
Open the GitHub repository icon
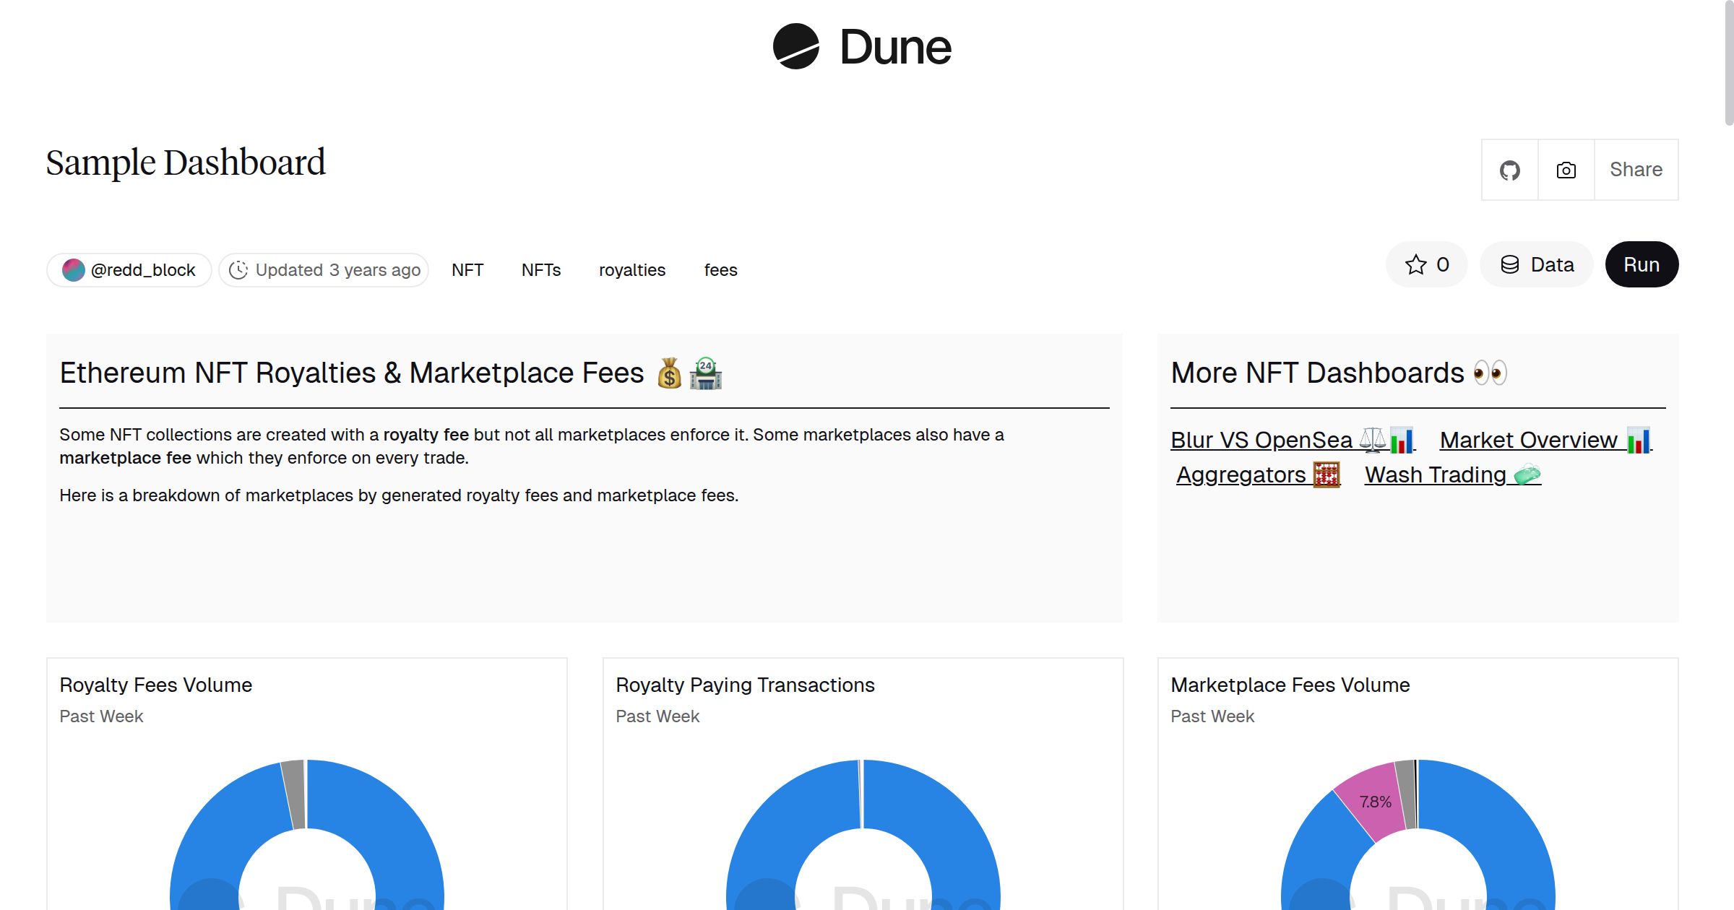[1509, 169]
